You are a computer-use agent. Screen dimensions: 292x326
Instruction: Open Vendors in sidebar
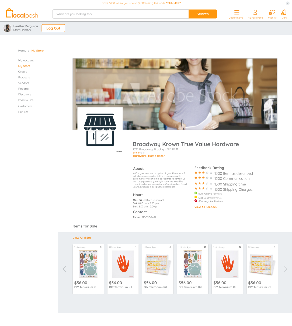click(x=24, y=83)
